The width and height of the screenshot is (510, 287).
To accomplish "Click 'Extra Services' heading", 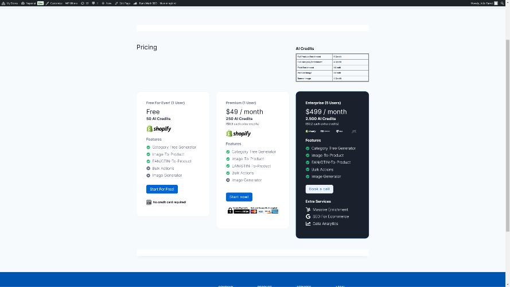I will click(x=318, y=201).
